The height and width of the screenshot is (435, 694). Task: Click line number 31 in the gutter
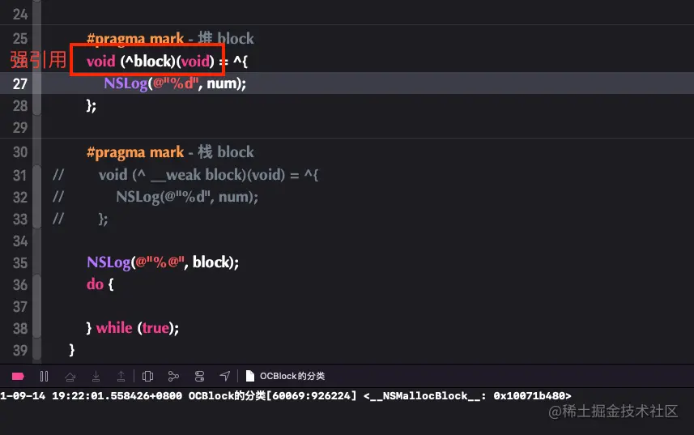click(x=20, y=175)
